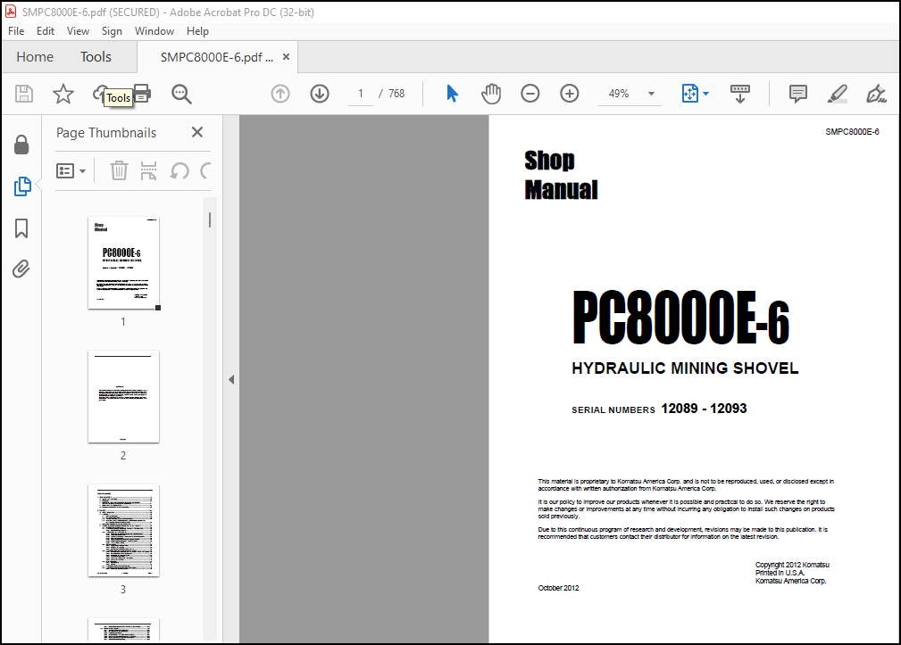Click the thumbnails panel scrollbar handle
Viewport: 901px width, 645px height.
click(x=210, y=219)
